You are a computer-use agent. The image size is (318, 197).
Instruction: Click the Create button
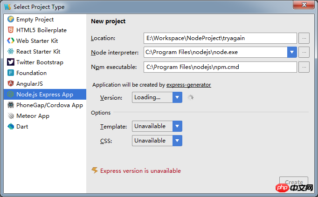[294, 182]
